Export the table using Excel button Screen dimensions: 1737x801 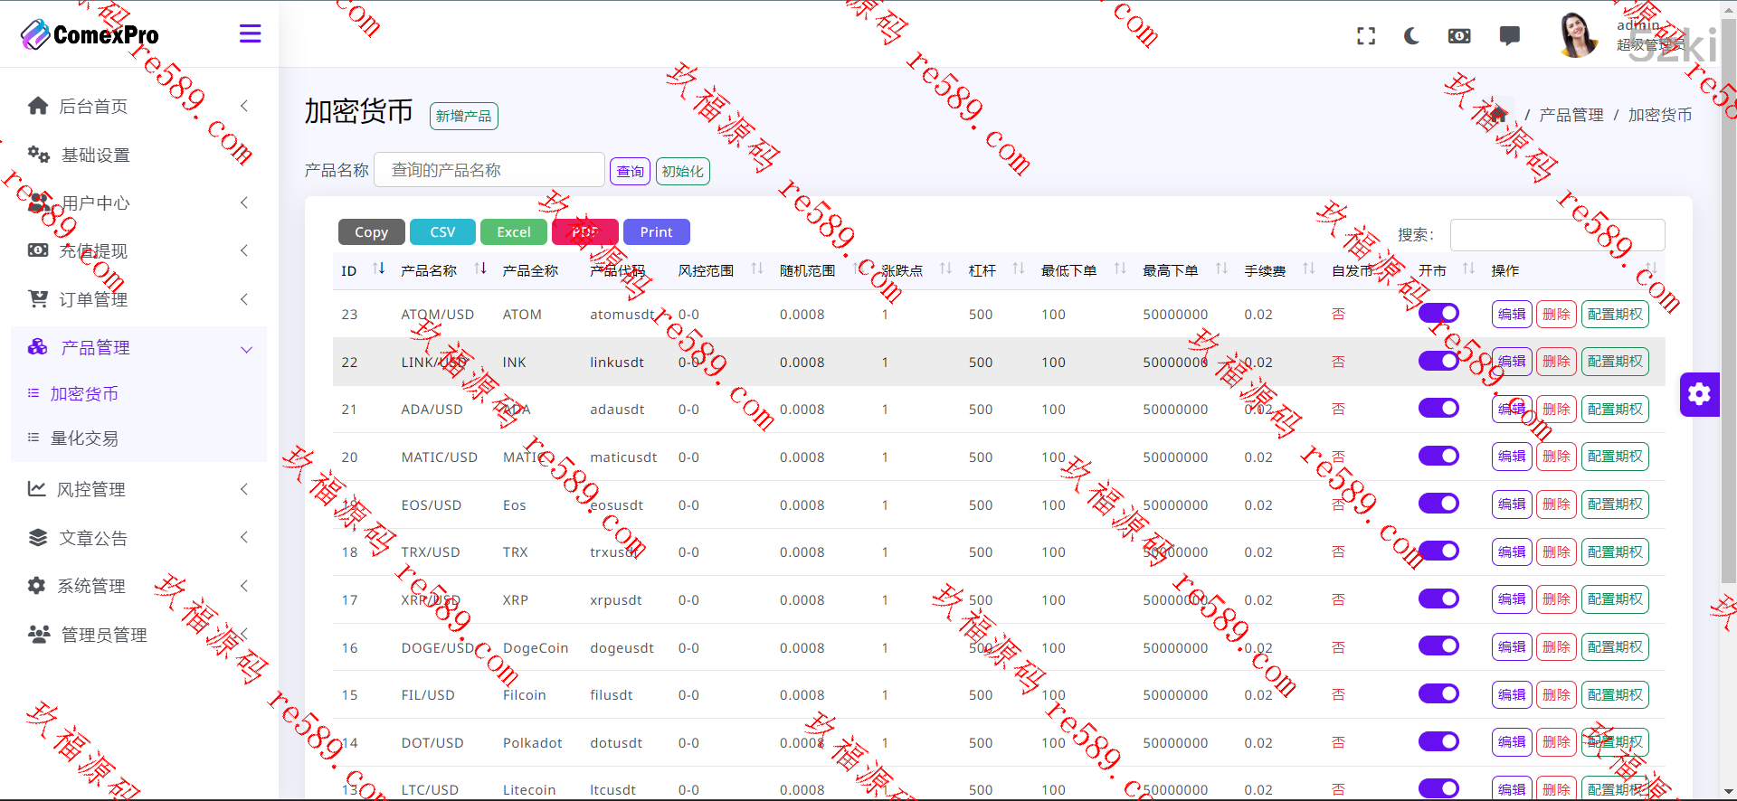click(513, 232)
